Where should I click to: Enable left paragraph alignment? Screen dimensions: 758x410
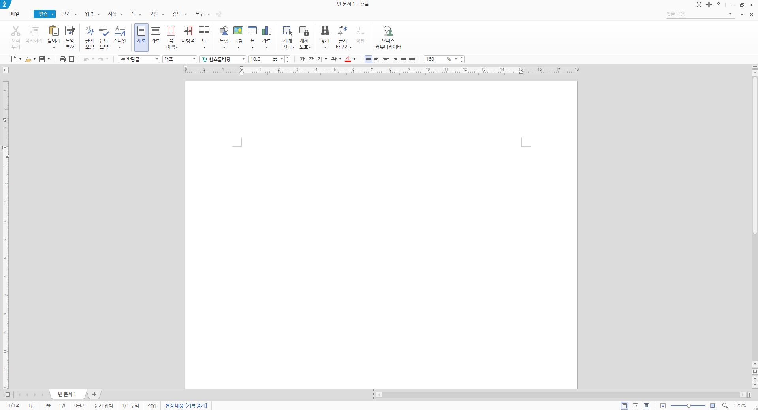click(377, 59)
